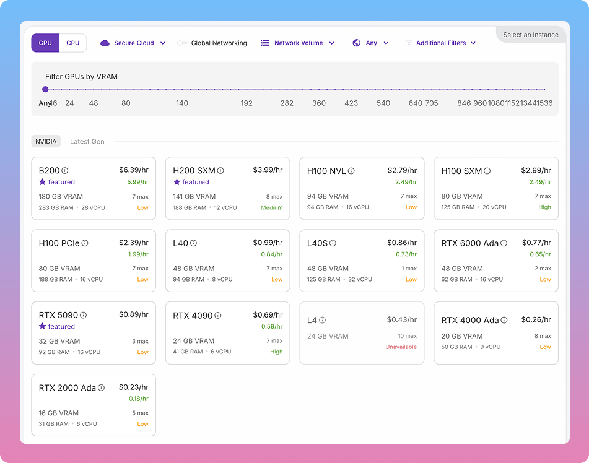Click the 0.18/hr price on RTX 2000 Ada

(139, 399)
